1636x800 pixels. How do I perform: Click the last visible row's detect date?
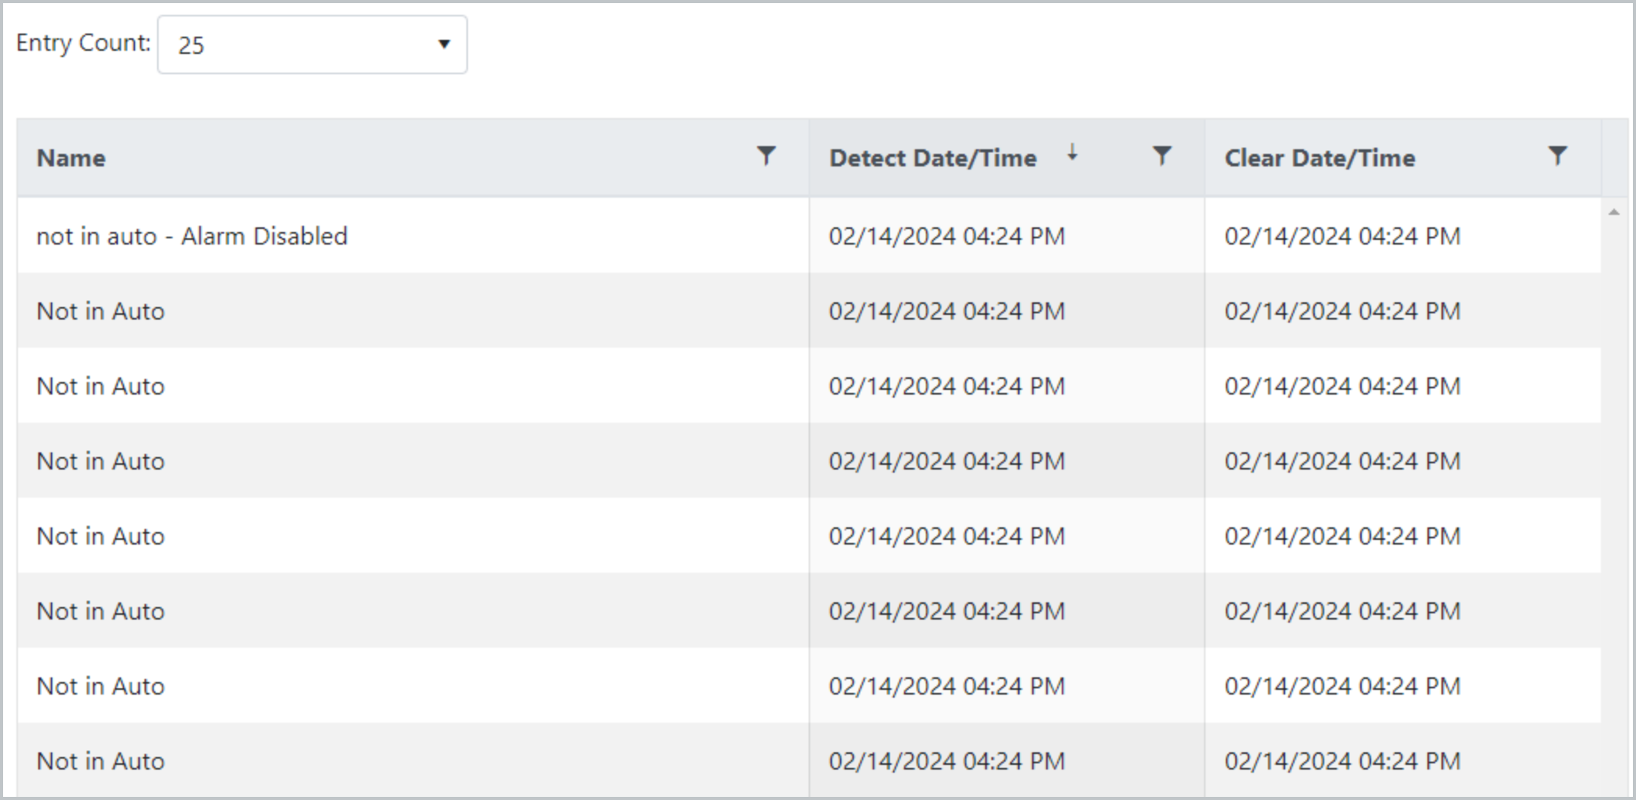pyautogui.click(x=946, y=761)
